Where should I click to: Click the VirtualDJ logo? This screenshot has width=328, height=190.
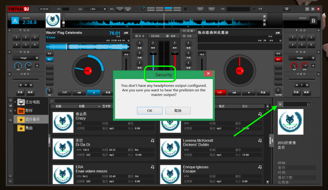(18, 9)
